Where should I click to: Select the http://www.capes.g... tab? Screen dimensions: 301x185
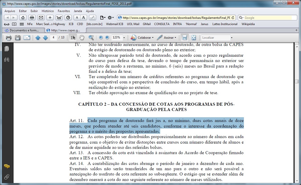[65, 30]
